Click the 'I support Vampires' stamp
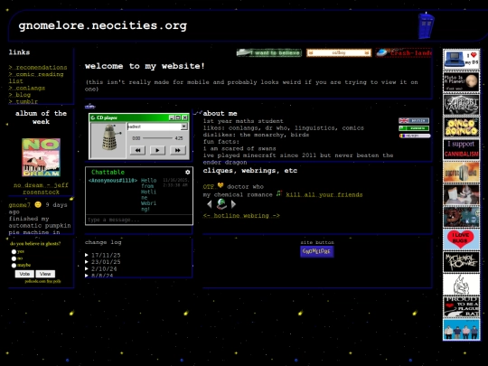Image resolution: width=488 pixels, height=366 pixels. (x=461, y=105)
